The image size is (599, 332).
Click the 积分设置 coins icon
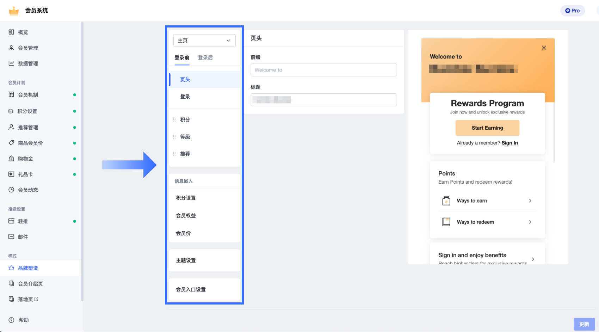[x=11, y=111]
